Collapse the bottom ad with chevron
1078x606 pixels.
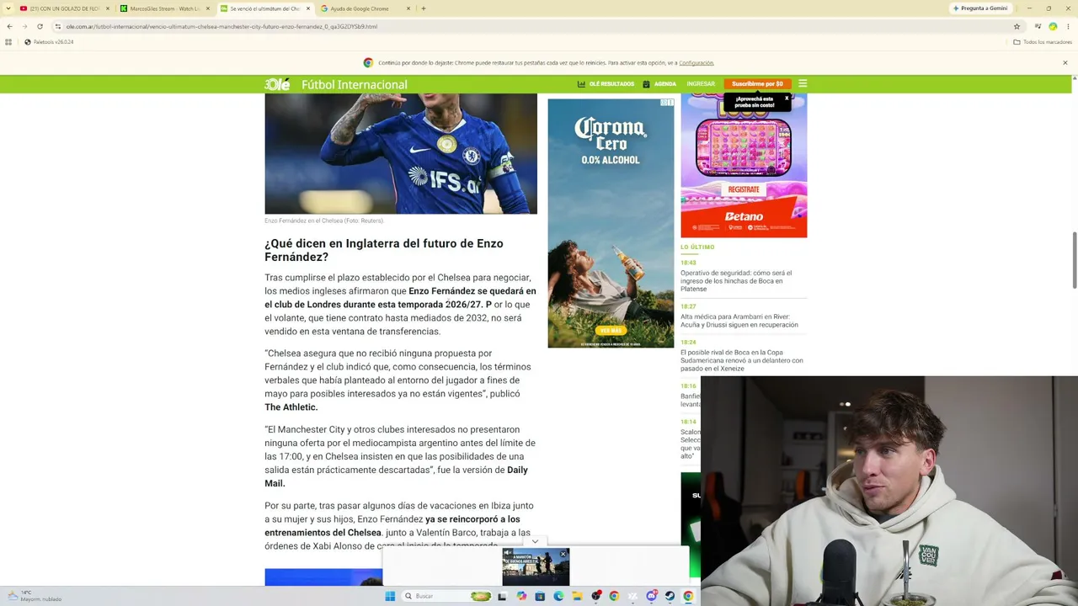pos(535,541)
